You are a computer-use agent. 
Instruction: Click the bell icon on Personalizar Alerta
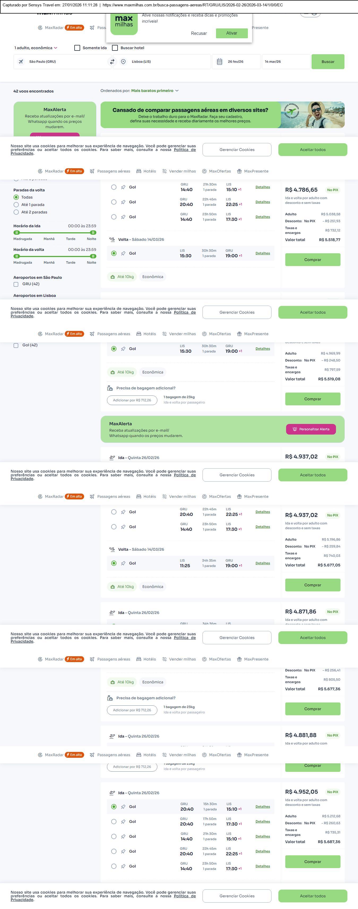tap(295, 429)
